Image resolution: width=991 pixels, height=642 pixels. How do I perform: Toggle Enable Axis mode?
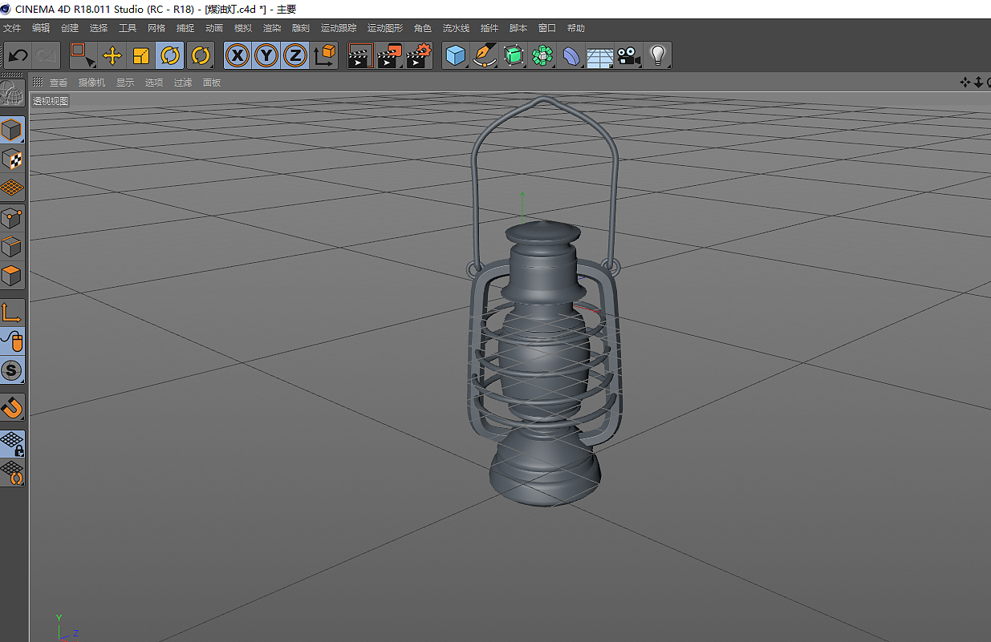pos(12,312)
